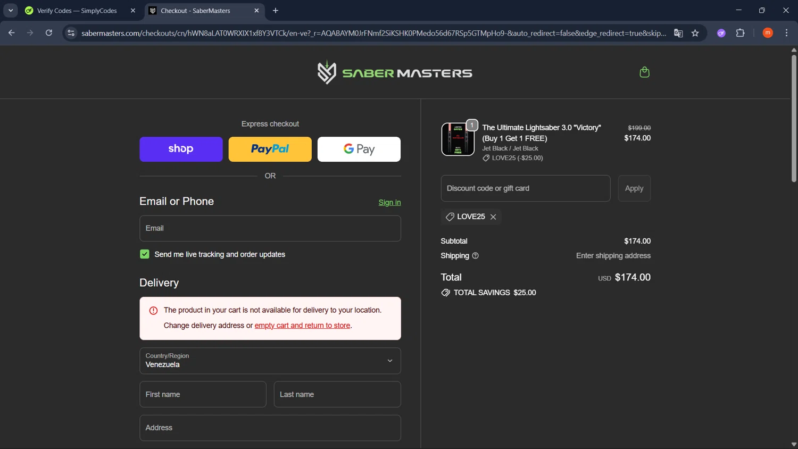The width and height of the screenshot is (798, 449).
Task: Choose Google Pay express checkout
Action: coord(359,149)
